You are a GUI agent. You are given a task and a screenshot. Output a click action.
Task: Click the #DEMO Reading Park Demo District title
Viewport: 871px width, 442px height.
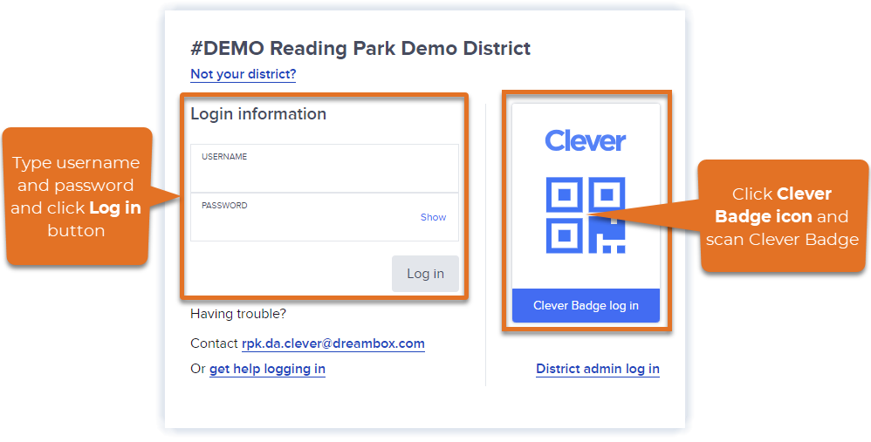360,48
